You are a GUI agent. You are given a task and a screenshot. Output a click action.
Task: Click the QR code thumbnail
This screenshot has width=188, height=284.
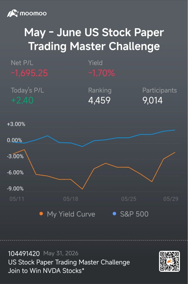pyautogui.click(x=169, y=261)
